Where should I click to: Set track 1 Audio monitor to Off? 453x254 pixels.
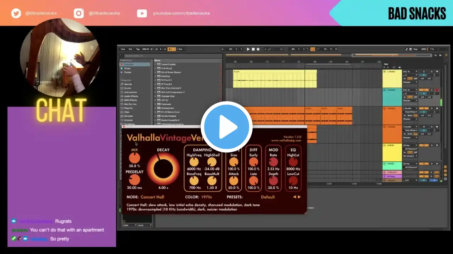pos(416,78)
